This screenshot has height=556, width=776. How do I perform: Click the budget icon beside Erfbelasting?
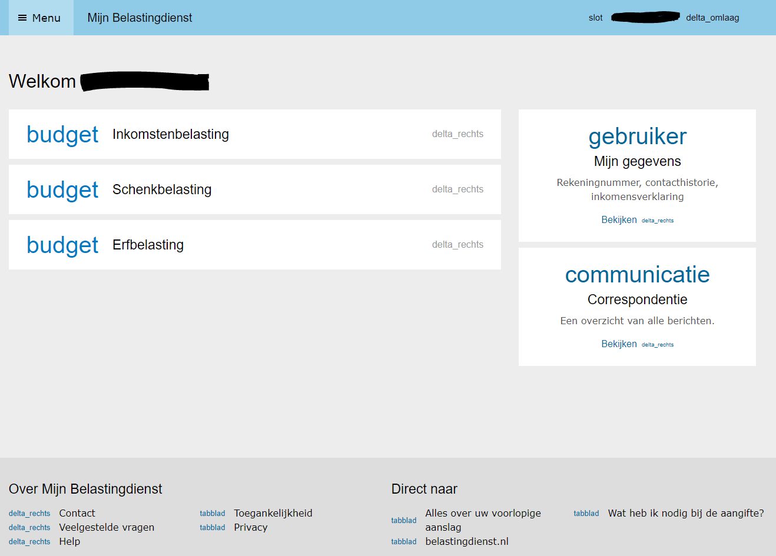(x=62, y=245)
